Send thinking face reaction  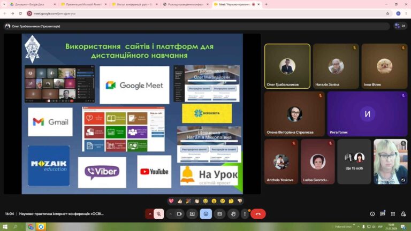click(231, 201)
